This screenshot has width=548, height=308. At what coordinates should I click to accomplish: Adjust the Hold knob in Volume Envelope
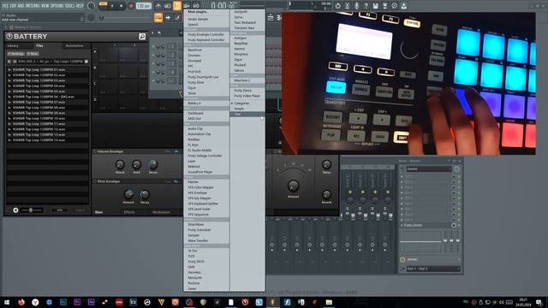click(136, 164)
